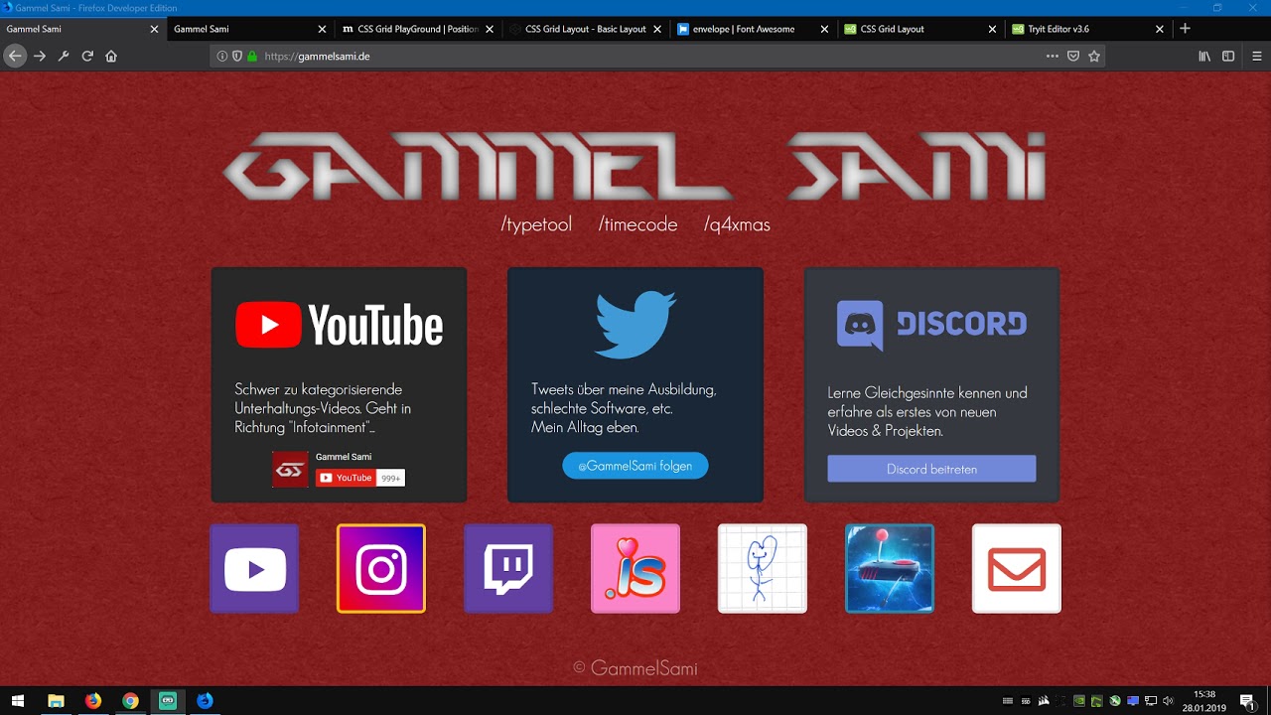Click the Discord logo in card
The image size is (1271, 715).
(x=931, y=326)
